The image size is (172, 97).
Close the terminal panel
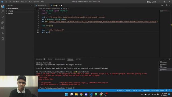point(170,59)
